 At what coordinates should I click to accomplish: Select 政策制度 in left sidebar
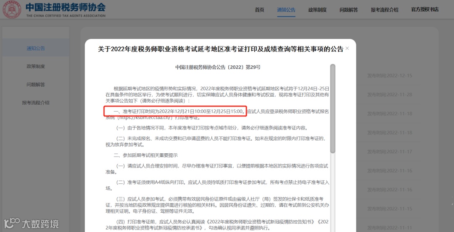36,66
